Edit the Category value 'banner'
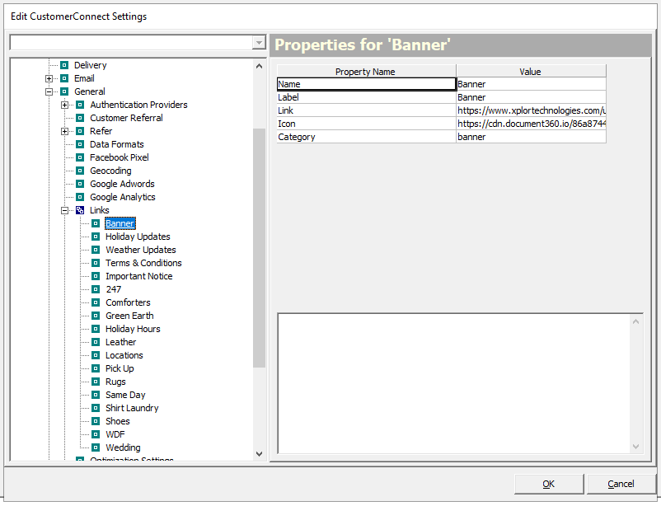Image resolution: width=661 pixels, height=506 pixels. tap(531, 137)
